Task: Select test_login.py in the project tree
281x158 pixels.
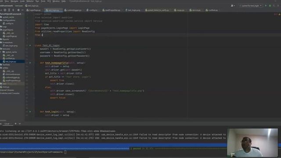Action: pyautogui.click(x=10, y=61)
